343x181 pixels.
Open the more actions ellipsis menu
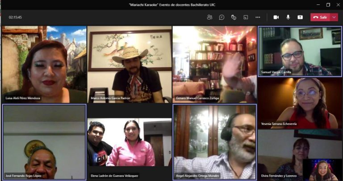[x=258, y=17]
